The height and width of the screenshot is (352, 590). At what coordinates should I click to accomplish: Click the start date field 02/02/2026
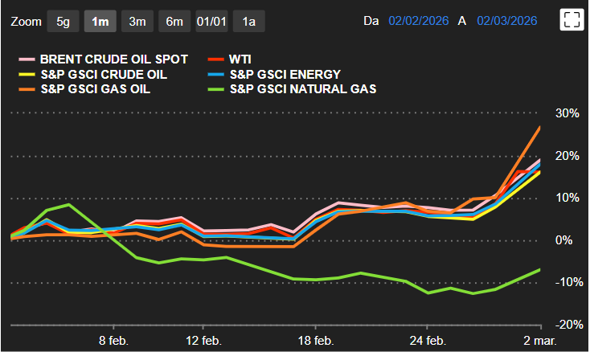[x=418, y=21]
